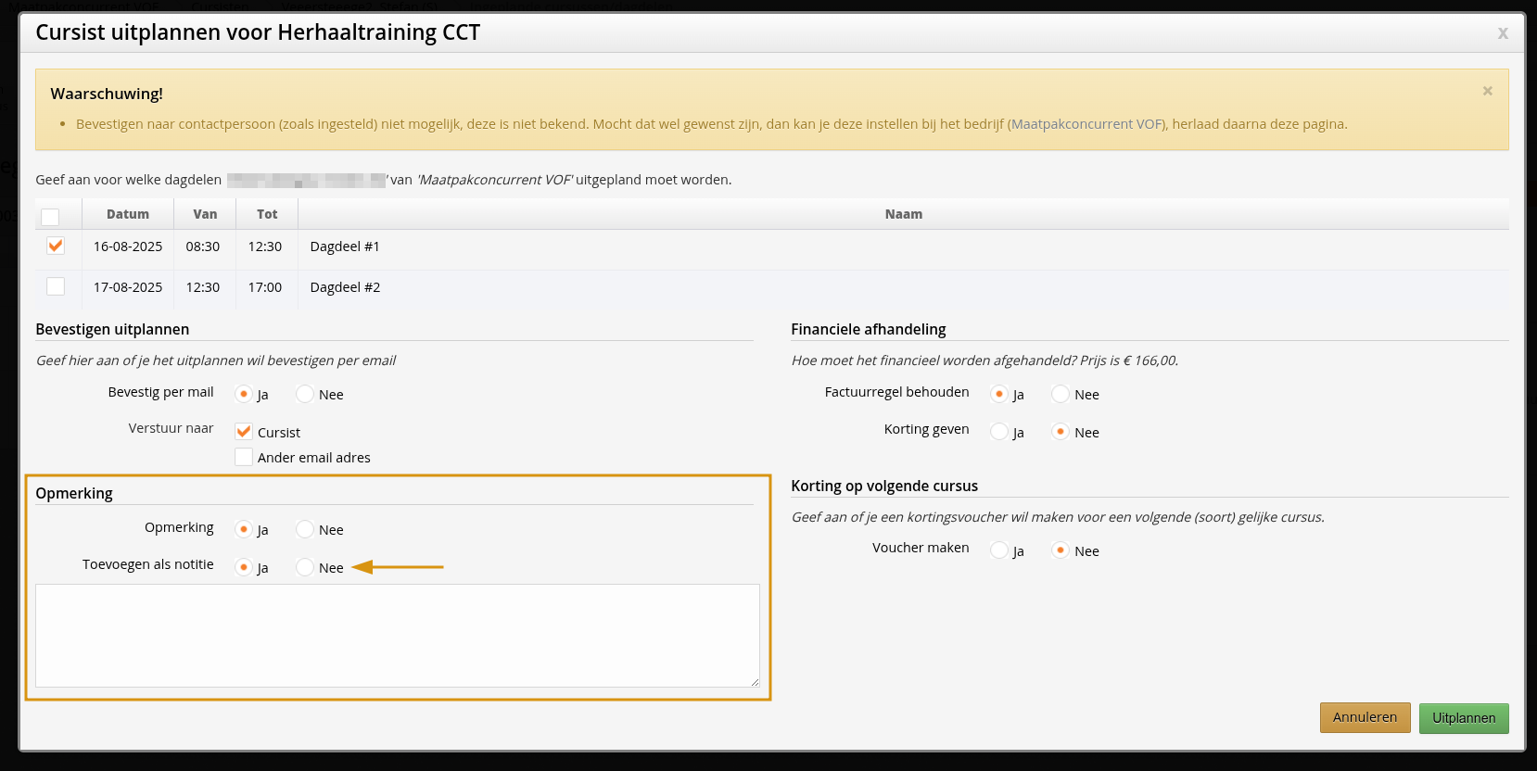Toggle the select-all dagdelen header checkbox
This screenshot has width=1537, height=771.
50,217
